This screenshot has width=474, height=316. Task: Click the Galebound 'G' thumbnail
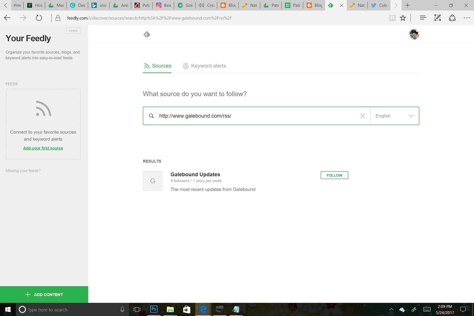[153, 181]
